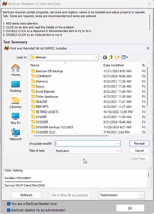Screen dimensions: 154x214
Task: Jump to Home in places sidebar
Action: pyautogui.click(x=15, y=70)
